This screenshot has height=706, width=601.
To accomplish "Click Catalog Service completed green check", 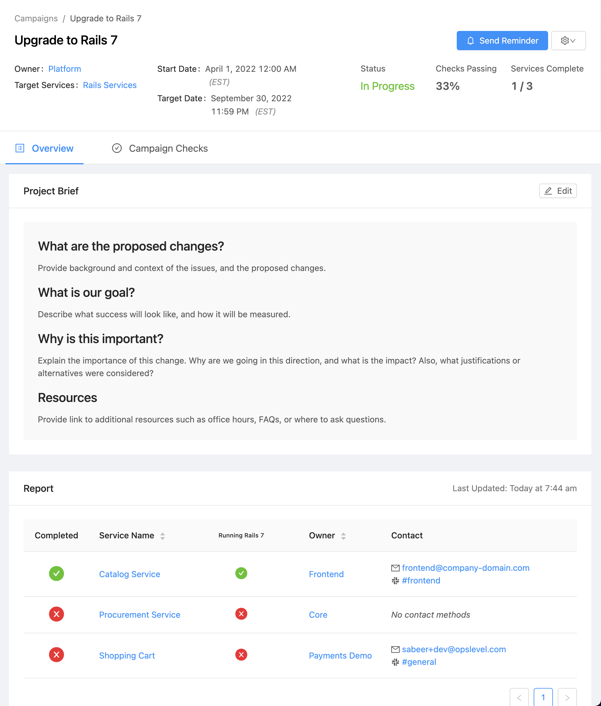I will [x=56, y=574].
